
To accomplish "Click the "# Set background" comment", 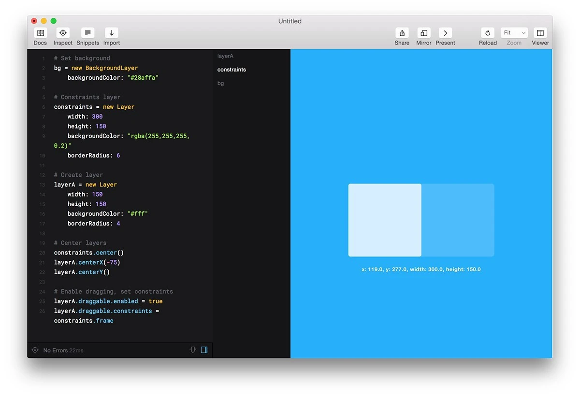I will click(x=82, y=58).
